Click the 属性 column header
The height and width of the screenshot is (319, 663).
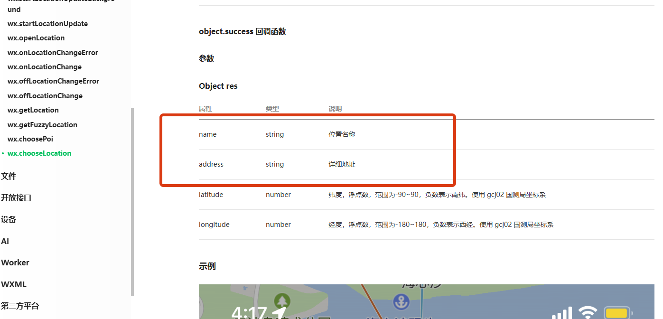[x=205, y=109]
